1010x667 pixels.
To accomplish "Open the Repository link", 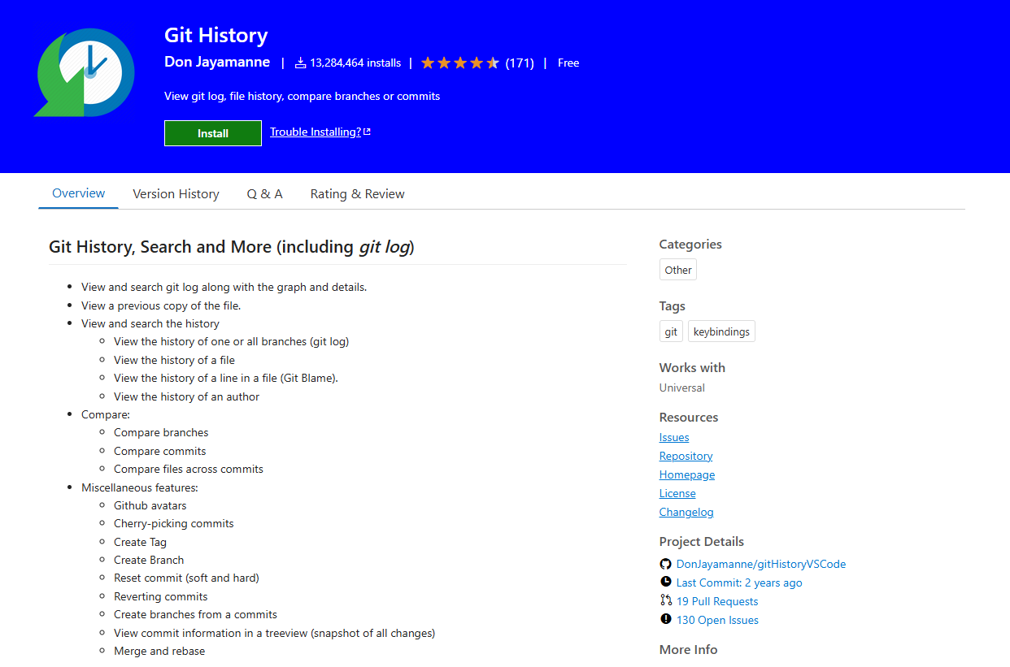I will coord(686,456).
